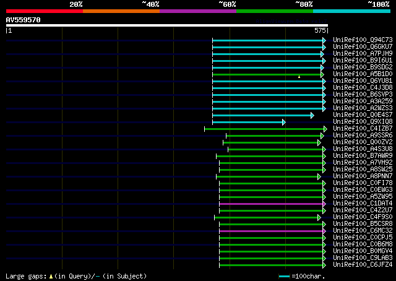Click the UniRef100_C4Z2U7 label
The width and height of the screenshot is (396, 281).
coord(363,210)
